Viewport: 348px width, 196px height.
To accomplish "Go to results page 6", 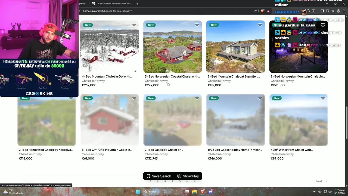I will tap(187, 181).
